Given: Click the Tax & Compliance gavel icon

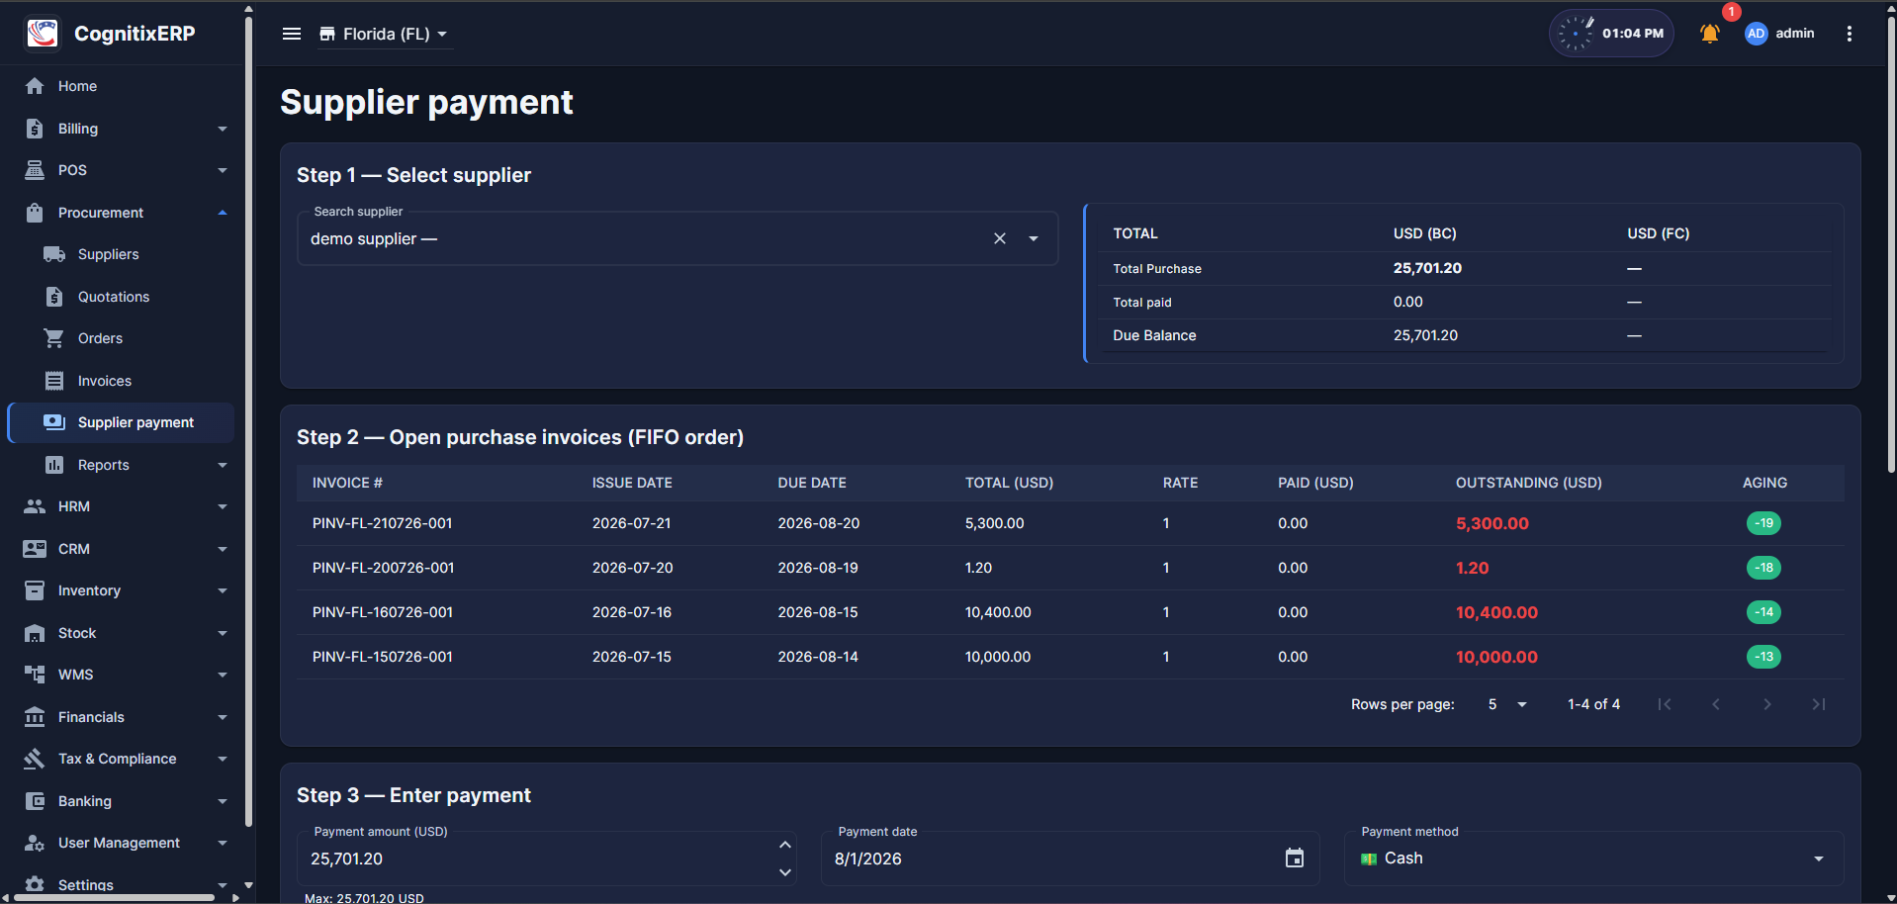Looking at the screenshot, I should (x=35, y=759).
